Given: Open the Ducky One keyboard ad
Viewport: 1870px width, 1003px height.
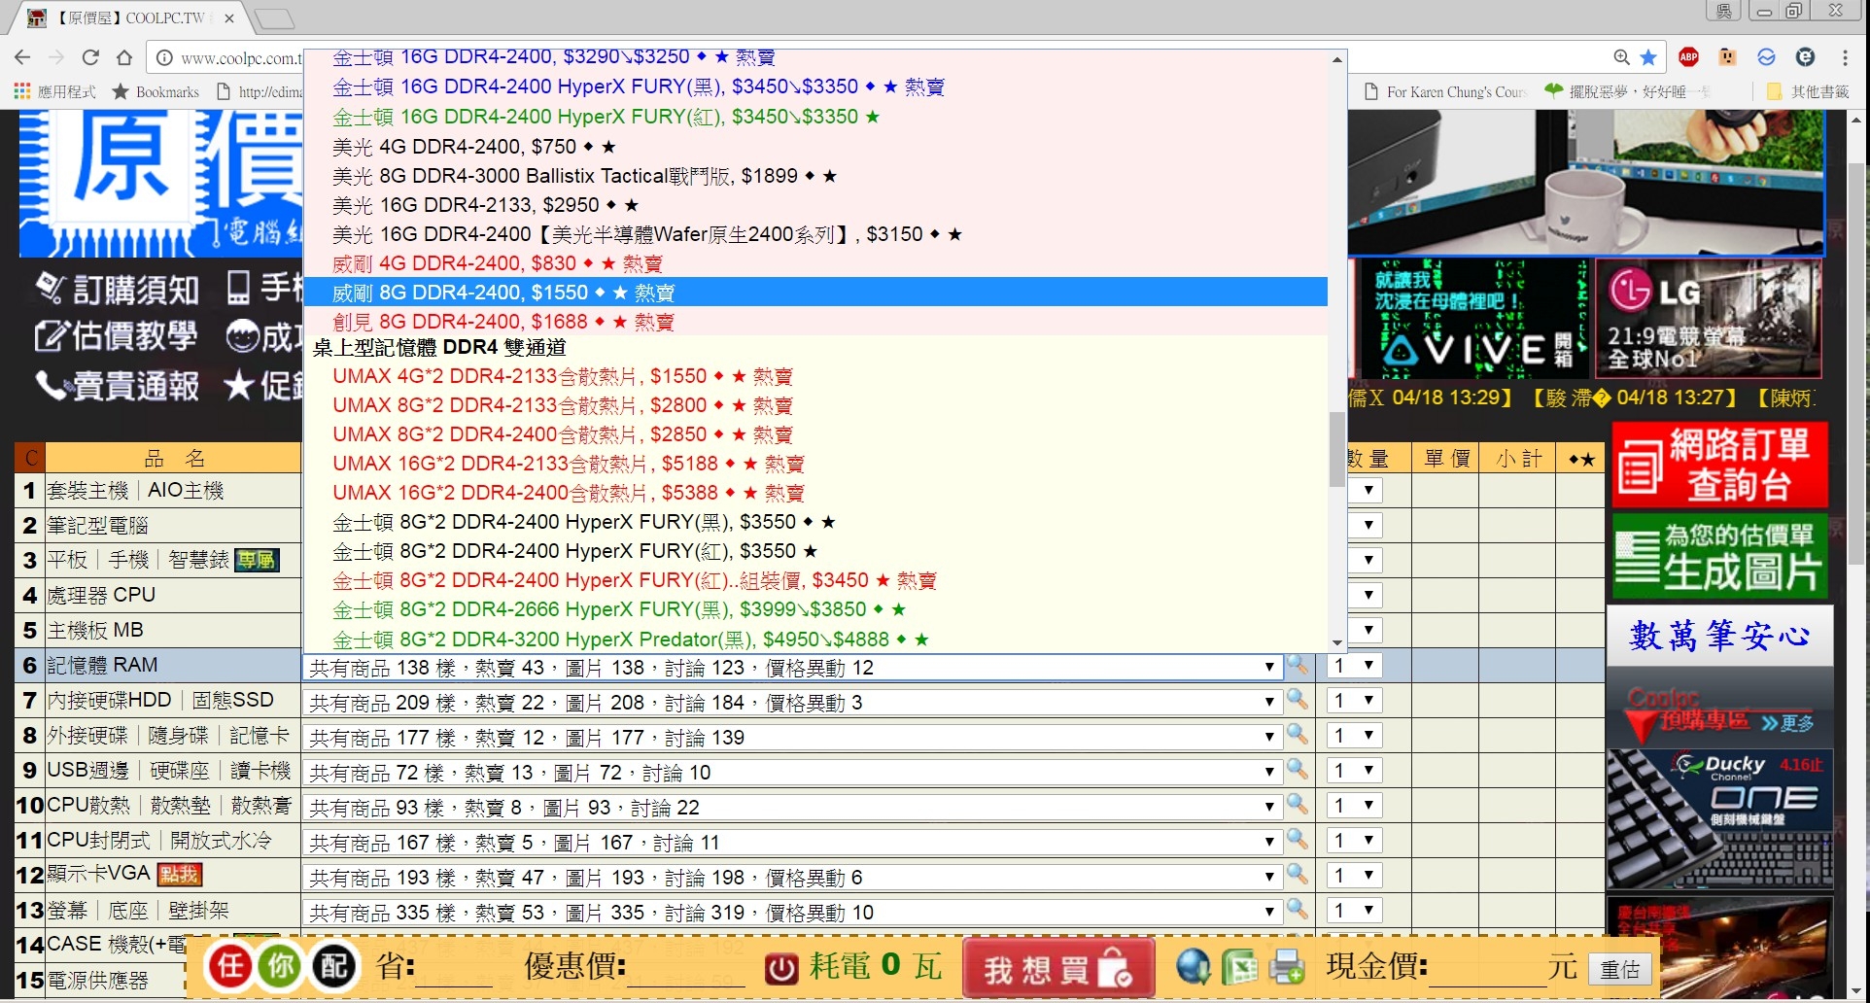Looking at the screenshot, I should (1719, 818).
